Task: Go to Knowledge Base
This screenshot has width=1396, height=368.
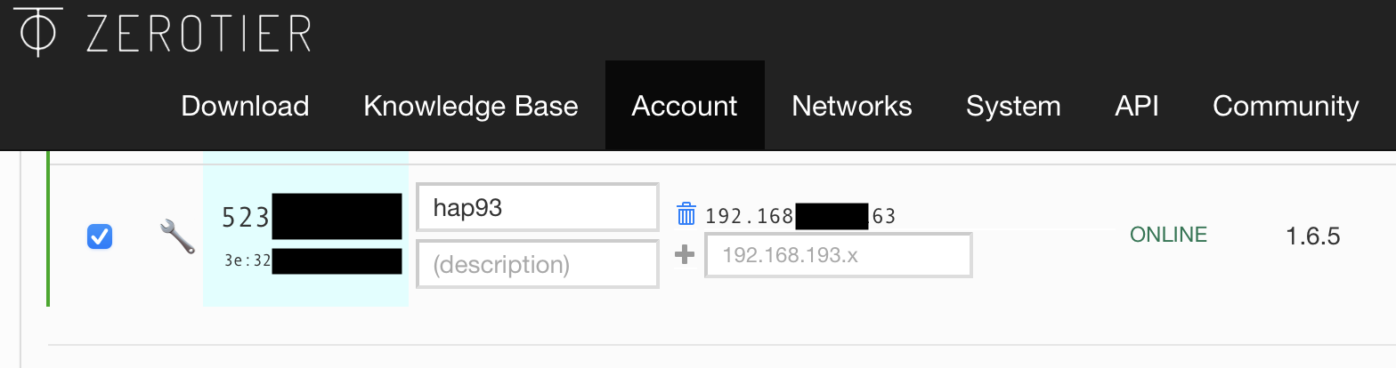Action: (x=471, y=107)
